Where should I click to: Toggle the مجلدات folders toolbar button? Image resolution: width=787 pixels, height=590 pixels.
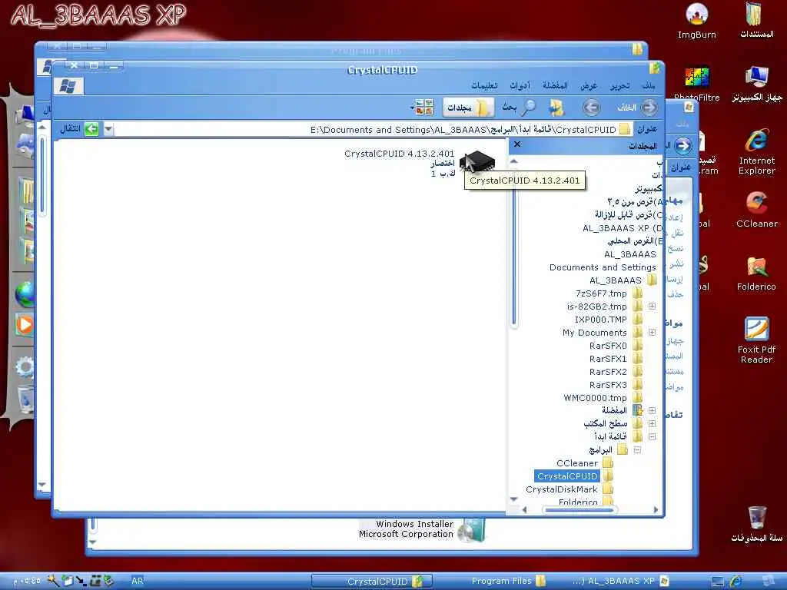(468, 108)
